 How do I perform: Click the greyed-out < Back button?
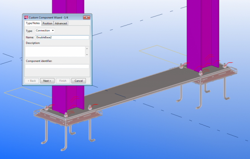[32, 81]
